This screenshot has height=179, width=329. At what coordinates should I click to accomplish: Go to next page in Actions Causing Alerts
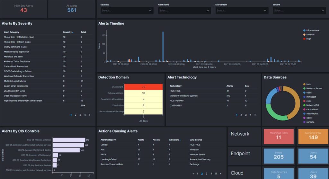[x=220, y=174]
